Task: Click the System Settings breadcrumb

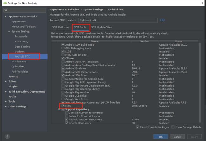Action: point(93,10)
